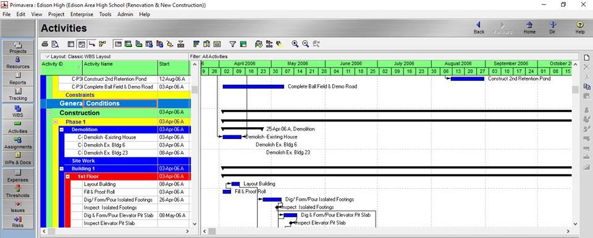Screen dimensions: 593x238
Task: Collapse the Construction WBS band
Action: (x=49, y=113)
